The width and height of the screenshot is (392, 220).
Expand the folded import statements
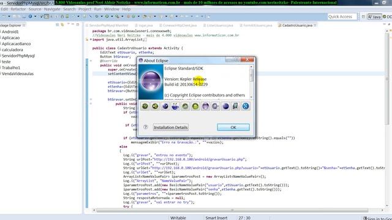click(91, 39)
